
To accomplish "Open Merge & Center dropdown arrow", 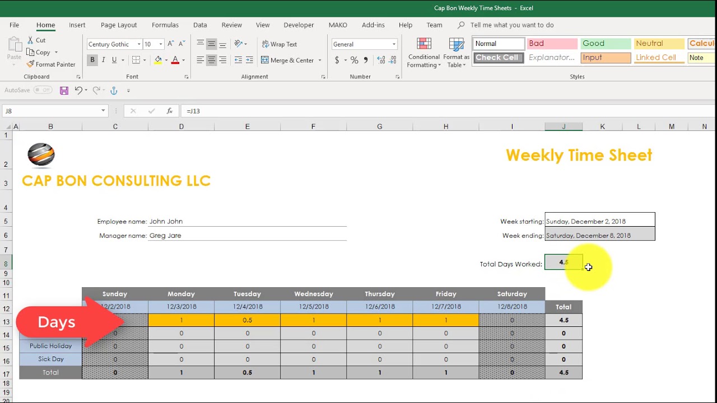I will (320, 60).
